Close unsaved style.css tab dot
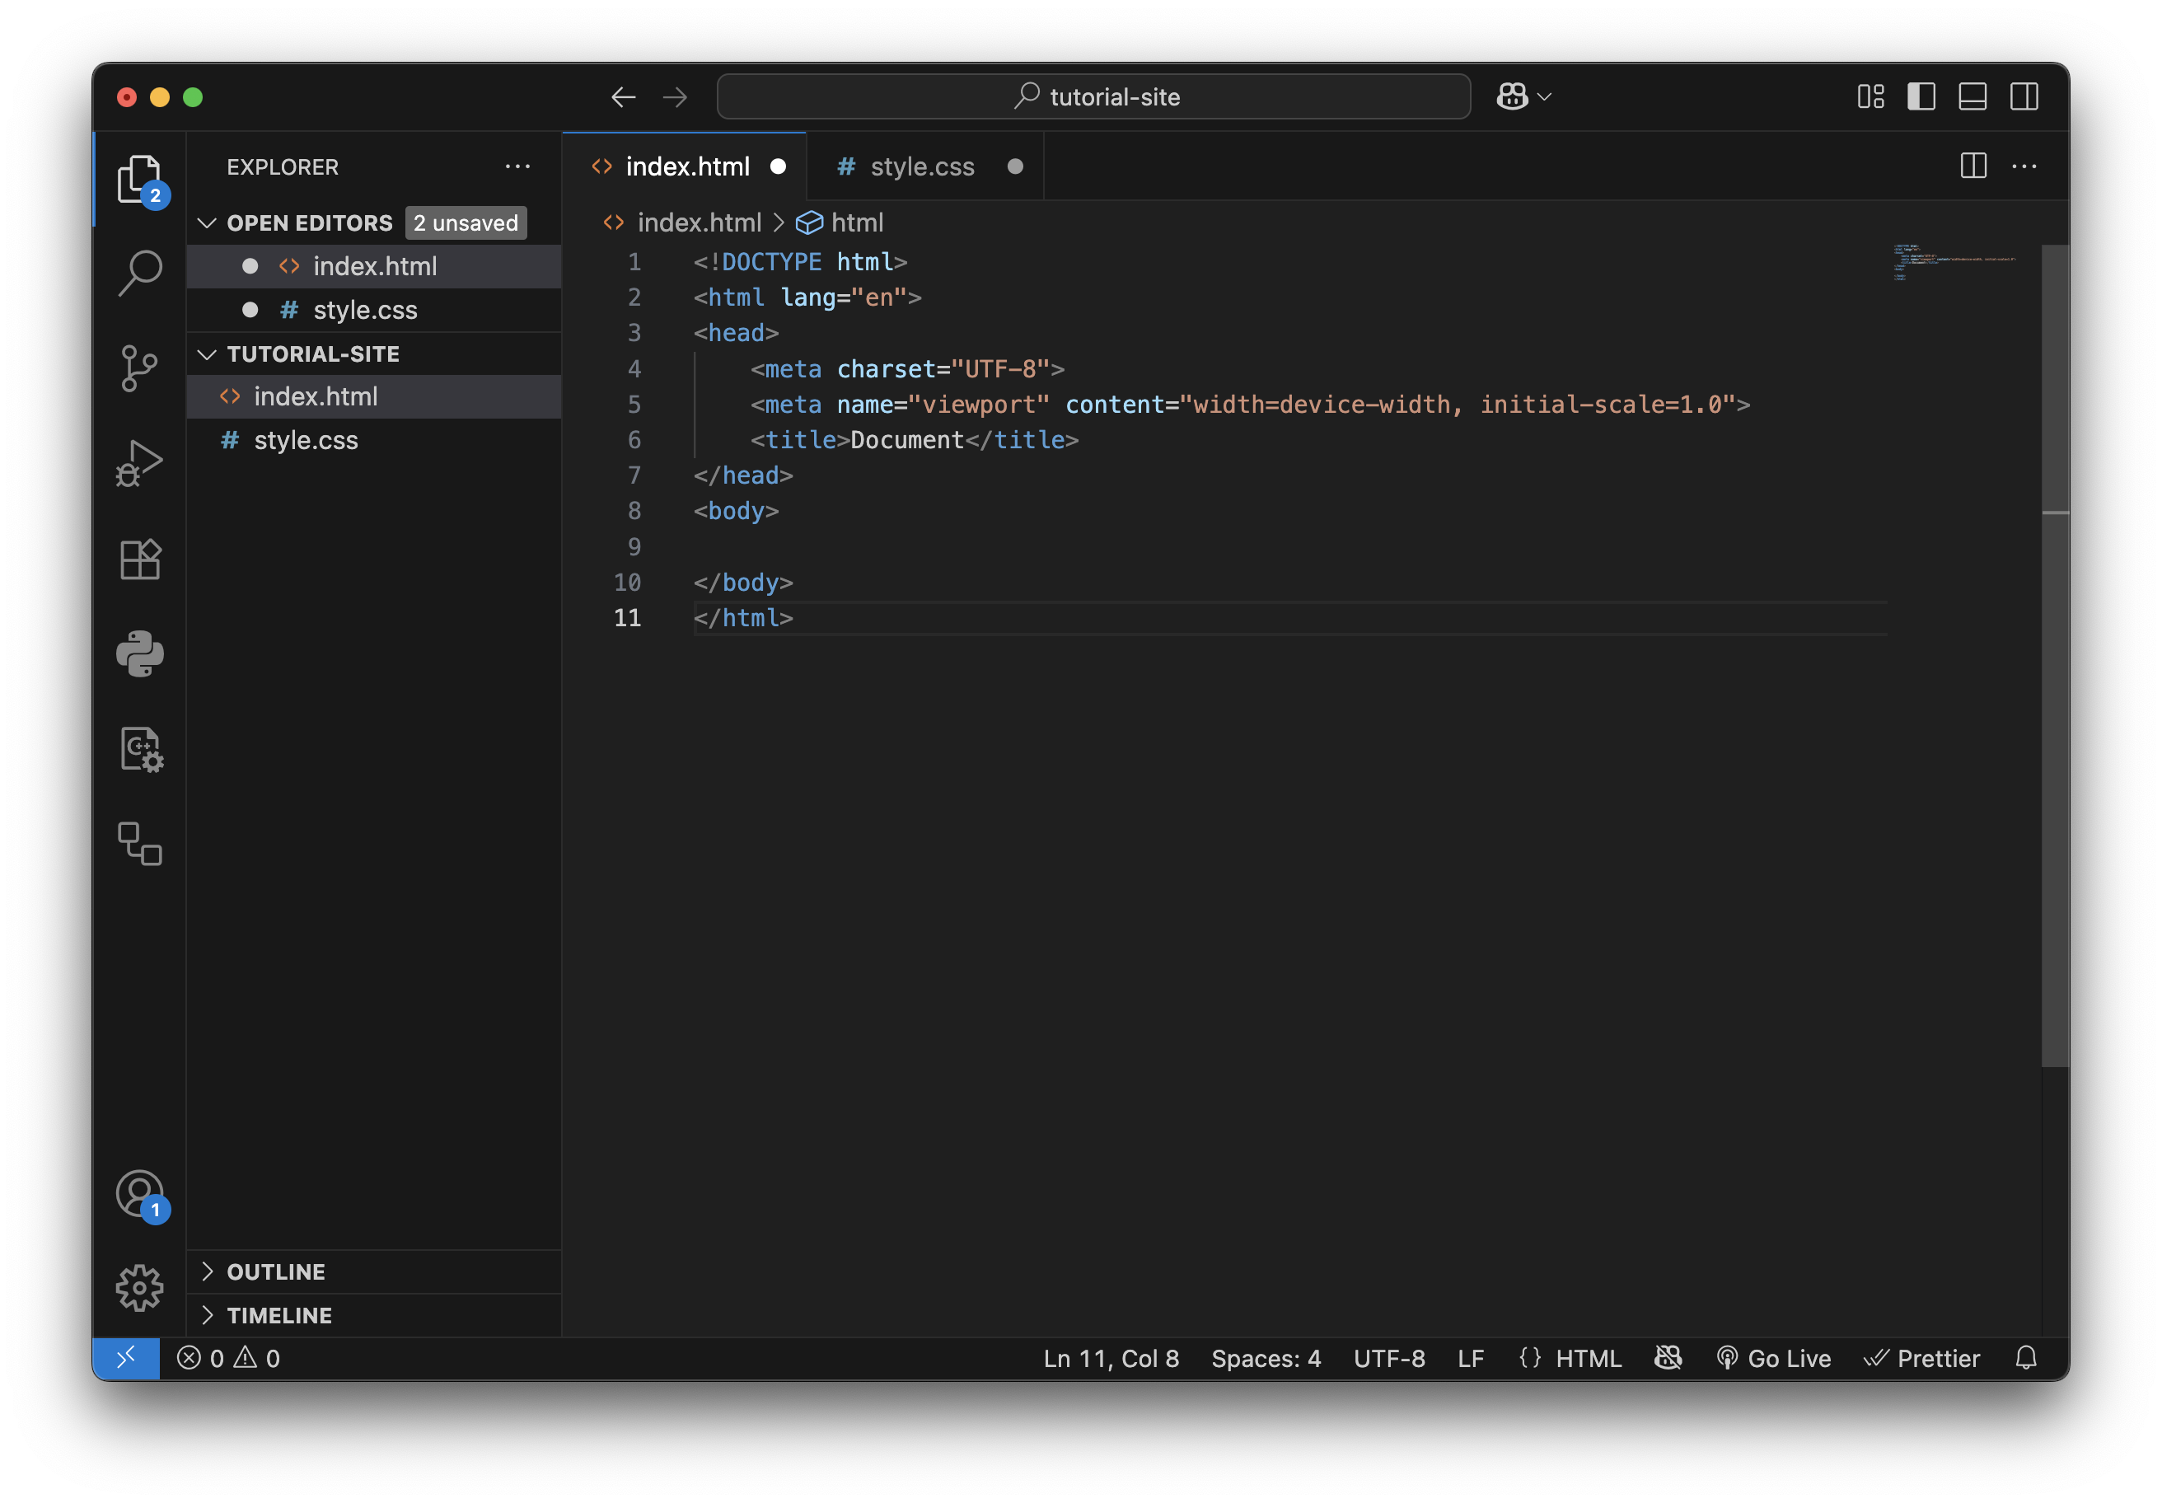The height and width of the screenshot is (1503, 2162). pyautogui.click(x=1015, y=166)
